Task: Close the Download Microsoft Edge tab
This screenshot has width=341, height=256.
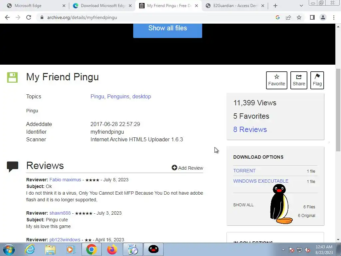Action: click(130, 6)
